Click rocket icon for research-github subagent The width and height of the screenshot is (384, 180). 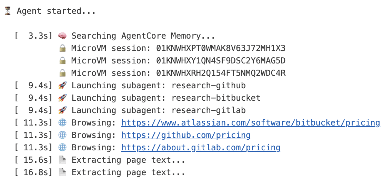coord(62,86)
